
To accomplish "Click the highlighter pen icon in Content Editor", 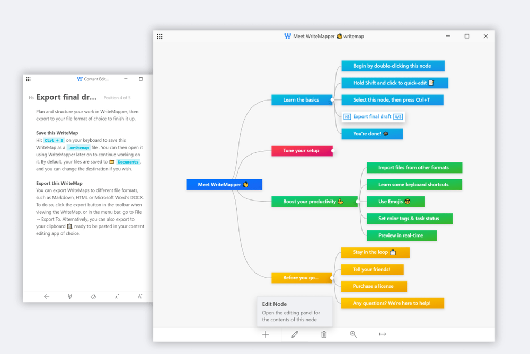I will point(70,297).
